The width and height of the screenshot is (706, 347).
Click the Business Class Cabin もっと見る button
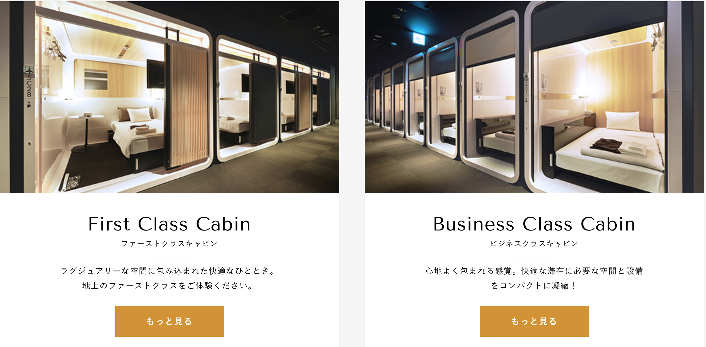(534, 321)
